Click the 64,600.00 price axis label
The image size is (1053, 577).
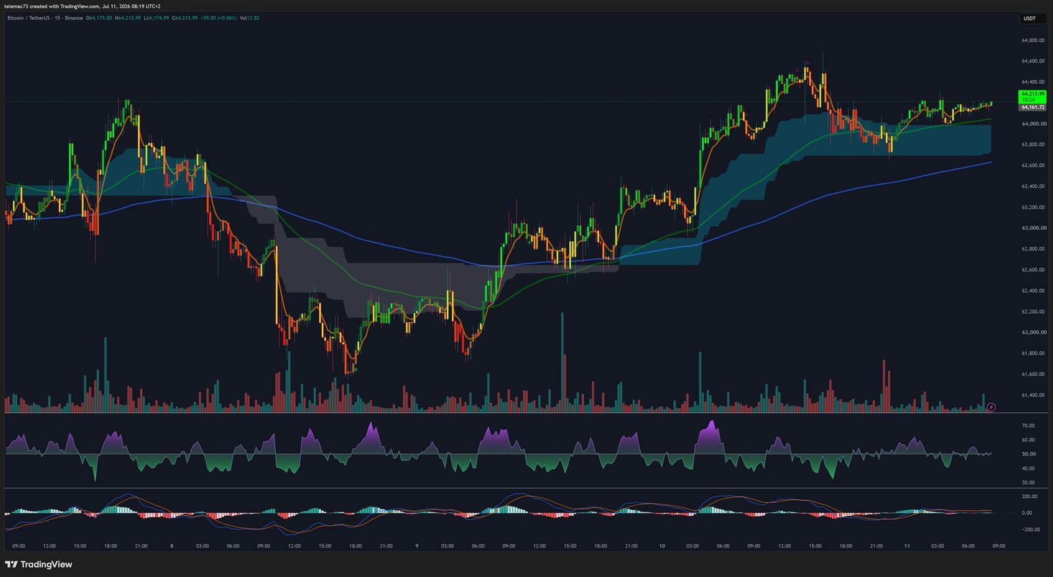click(x=1033, y=61)
